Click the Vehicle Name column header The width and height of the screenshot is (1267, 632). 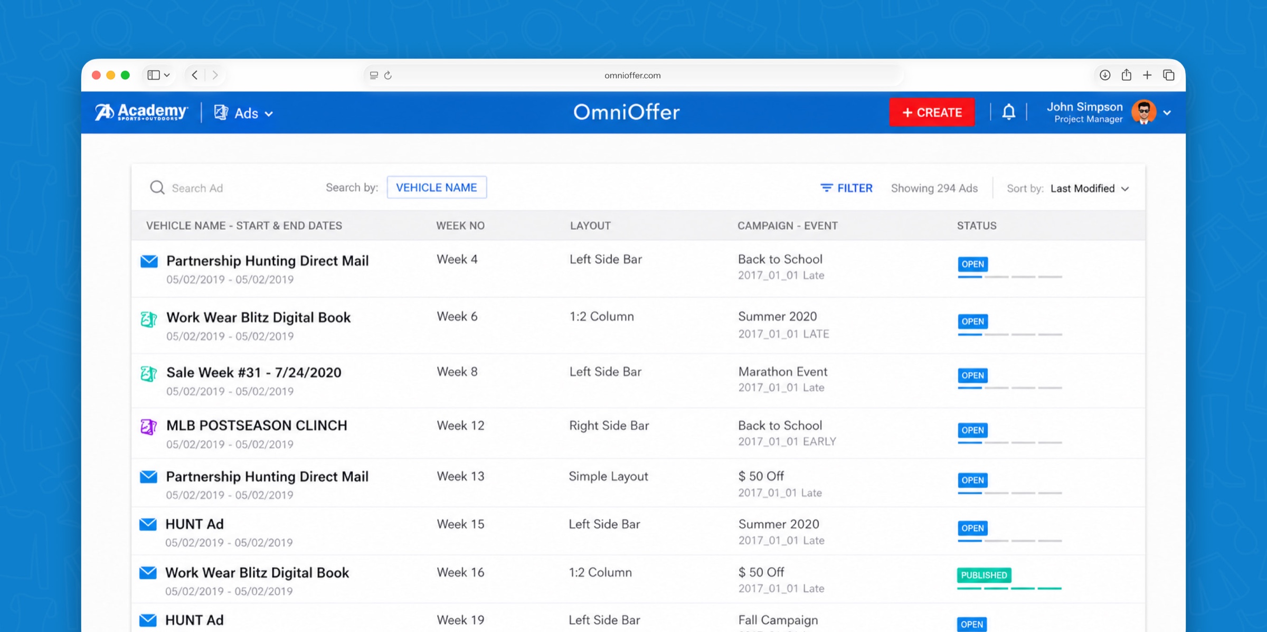[244, 225]
